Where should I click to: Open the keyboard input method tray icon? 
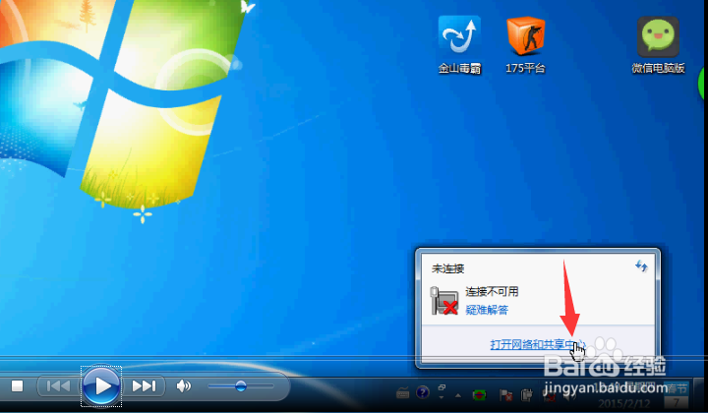pyautogui.click(x=403, y=393)
